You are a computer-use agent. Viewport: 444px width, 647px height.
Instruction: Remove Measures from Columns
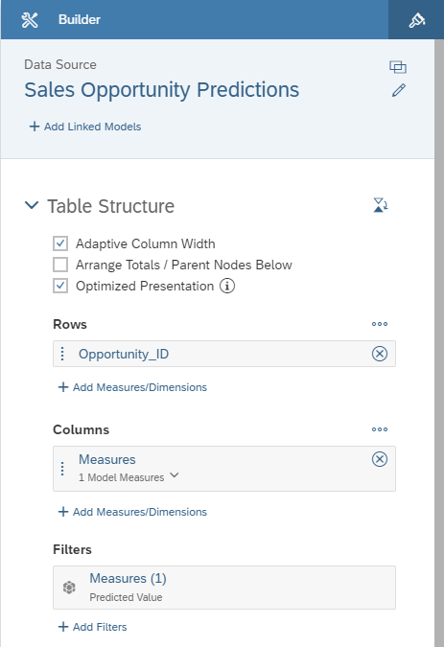click(379, 459)
